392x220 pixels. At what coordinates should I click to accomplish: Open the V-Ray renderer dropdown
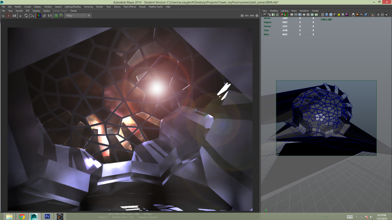[x=78, y=16]
